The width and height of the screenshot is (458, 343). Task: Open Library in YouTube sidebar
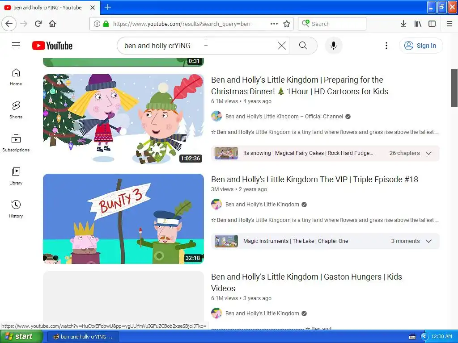16,176
